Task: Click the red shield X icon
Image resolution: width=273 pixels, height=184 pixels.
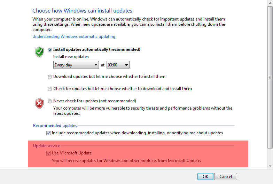Action: [39, 104]
